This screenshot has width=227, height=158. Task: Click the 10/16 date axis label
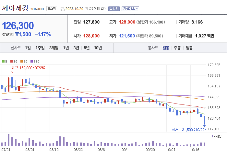[x=195, y=150]
